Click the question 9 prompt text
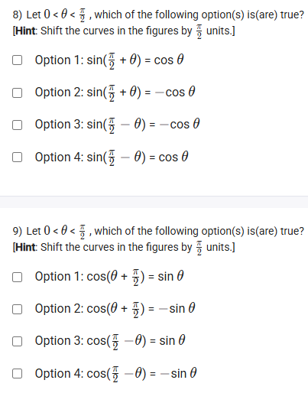The width and height of the screenshot is (308, 393). tap(158, 232)
